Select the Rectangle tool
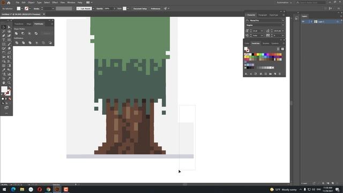343x193 pixels. (4, 44)
